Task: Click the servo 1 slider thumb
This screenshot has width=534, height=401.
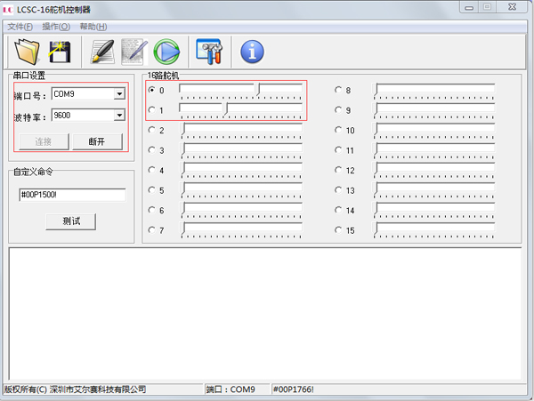Action: coord(226,109)
